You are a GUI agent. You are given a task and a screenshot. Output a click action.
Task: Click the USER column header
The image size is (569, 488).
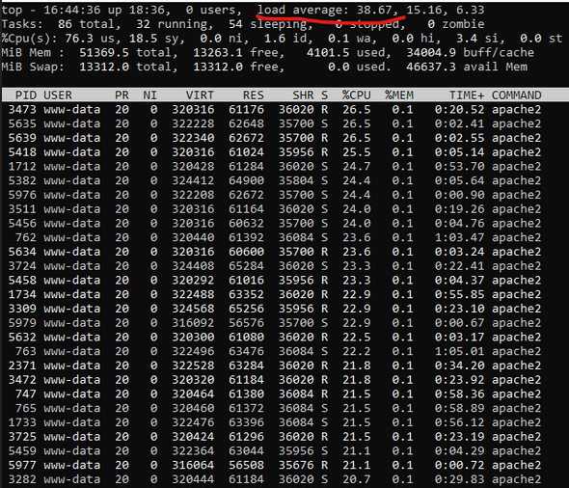click(x=58, y=95)
